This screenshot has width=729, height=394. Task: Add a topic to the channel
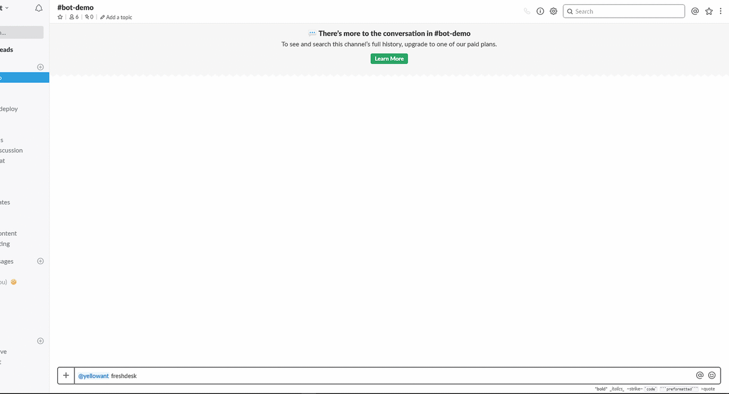point(116,17)
